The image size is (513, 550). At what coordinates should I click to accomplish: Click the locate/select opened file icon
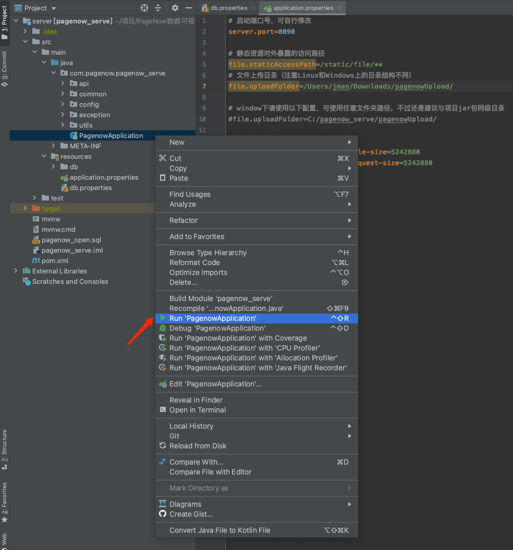click(x=144, y=8)
